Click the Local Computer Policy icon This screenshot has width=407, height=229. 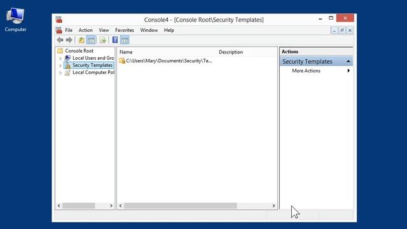(67, 73)
